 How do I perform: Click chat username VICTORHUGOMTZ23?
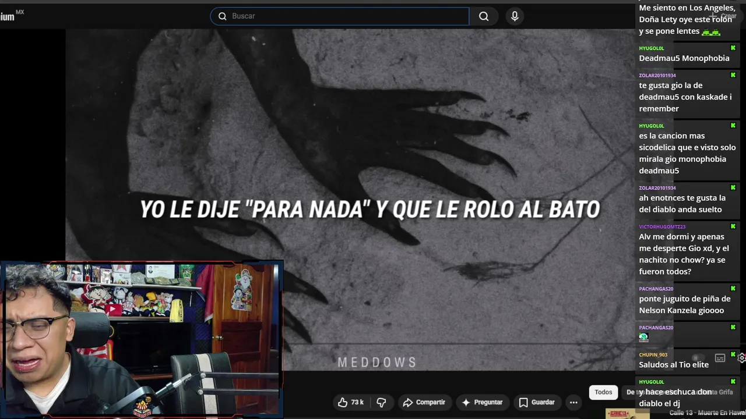click(x=662, y=226)
